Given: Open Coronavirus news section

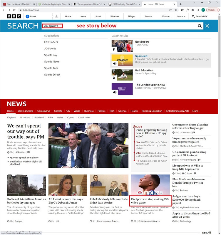Looking at the screenshot, I should click(43, 111).
